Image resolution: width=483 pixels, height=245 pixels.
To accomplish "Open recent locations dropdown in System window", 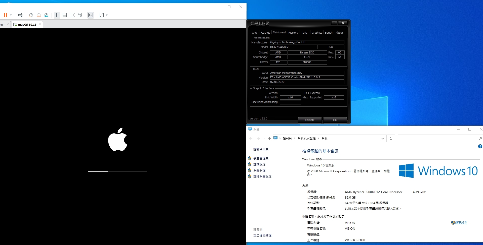I will [264, 138].
